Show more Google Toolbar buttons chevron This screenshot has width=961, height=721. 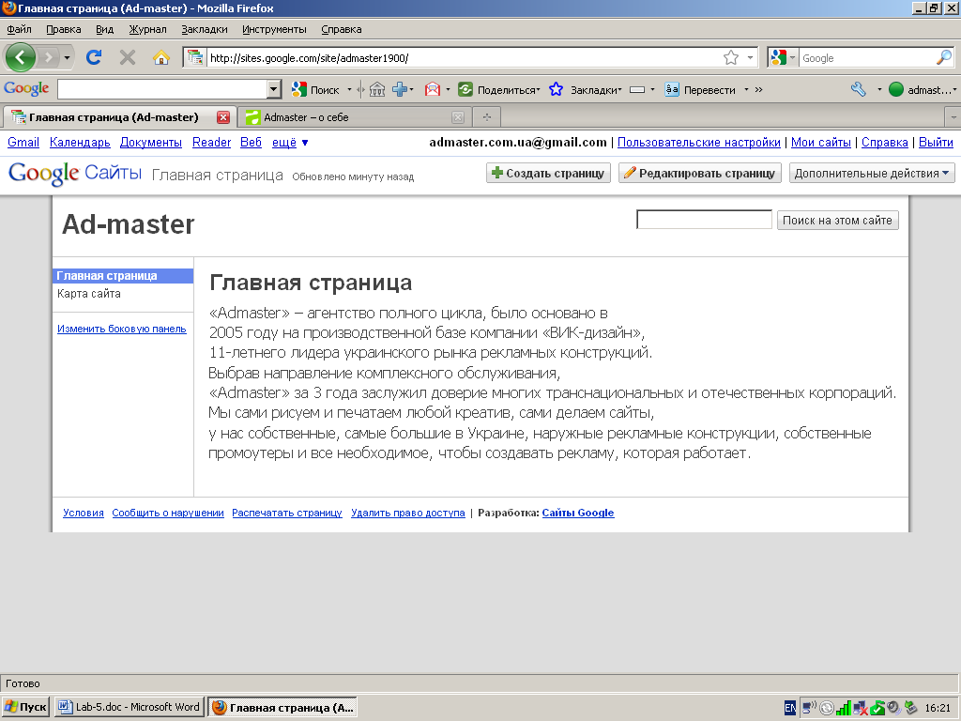[x=758, y=89]
